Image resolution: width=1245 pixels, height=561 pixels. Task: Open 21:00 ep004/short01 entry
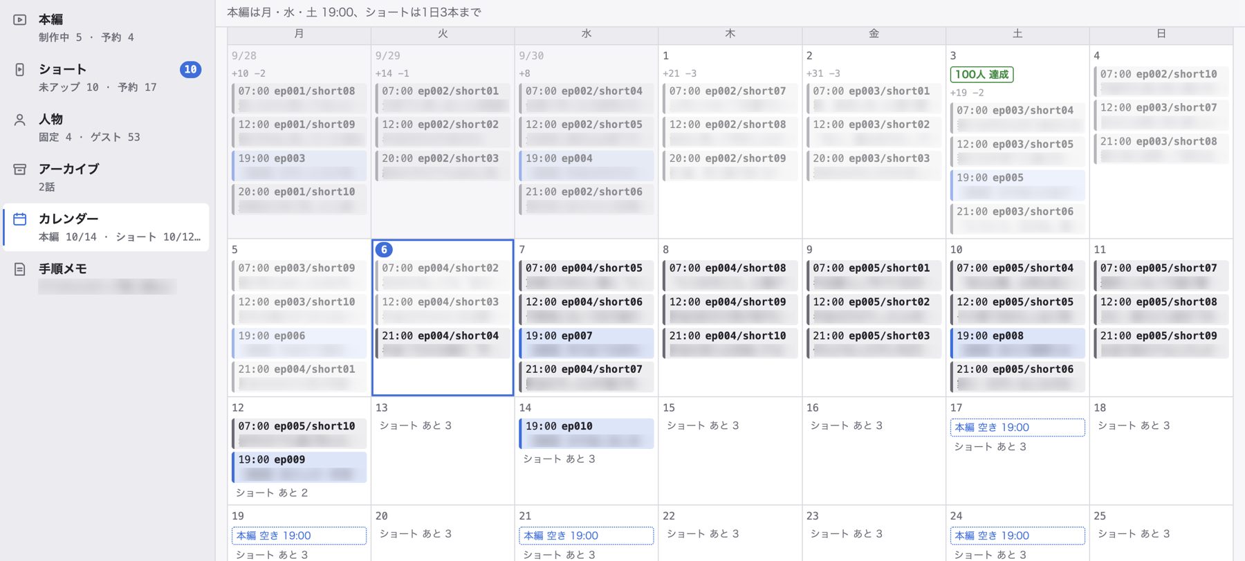pyautogui.click(x=299, y=377)
